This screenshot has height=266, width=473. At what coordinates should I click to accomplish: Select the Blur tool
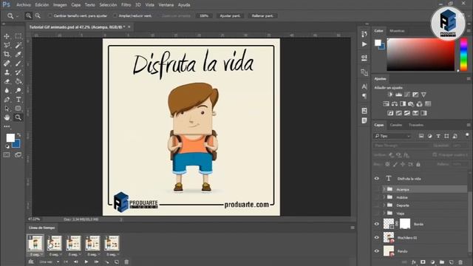point(7,90)
